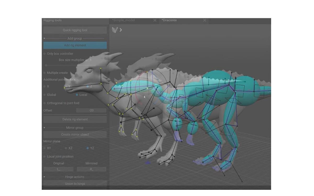Collapse the Add group section

[44, 39]
